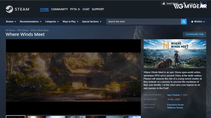Viewport: 211px width, 118px height.
Task: Open the Everstone Studio developer link
Action: [x=175, y=105]
